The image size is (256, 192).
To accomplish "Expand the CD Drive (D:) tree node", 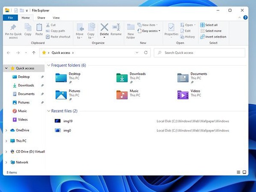I will (6, 152).
